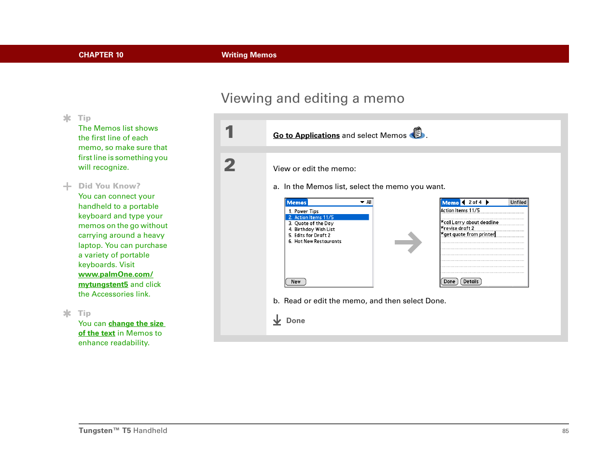
Task: Open the Unfiled category dropdown
Action: click(518, 203)
